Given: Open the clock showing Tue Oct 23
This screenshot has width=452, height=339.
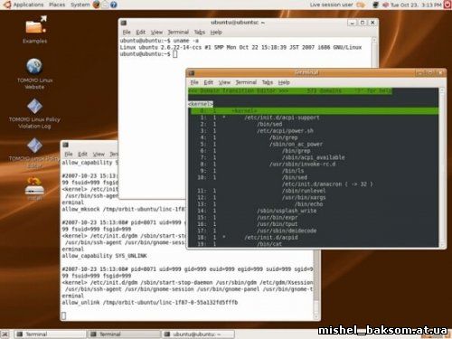Looking at the screenshot, I should coord(416,5).
